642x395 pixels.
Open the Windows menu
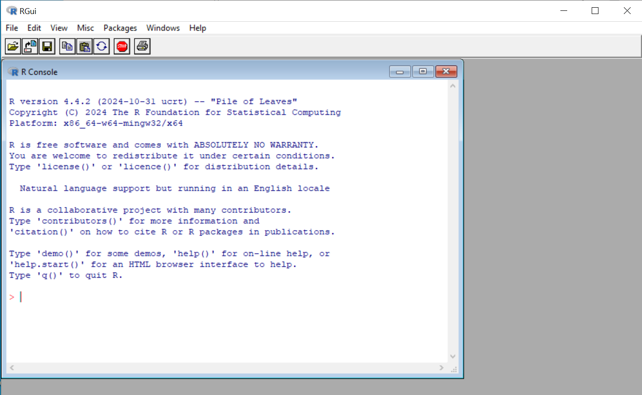pyautogui.click(x=163, y=28)
